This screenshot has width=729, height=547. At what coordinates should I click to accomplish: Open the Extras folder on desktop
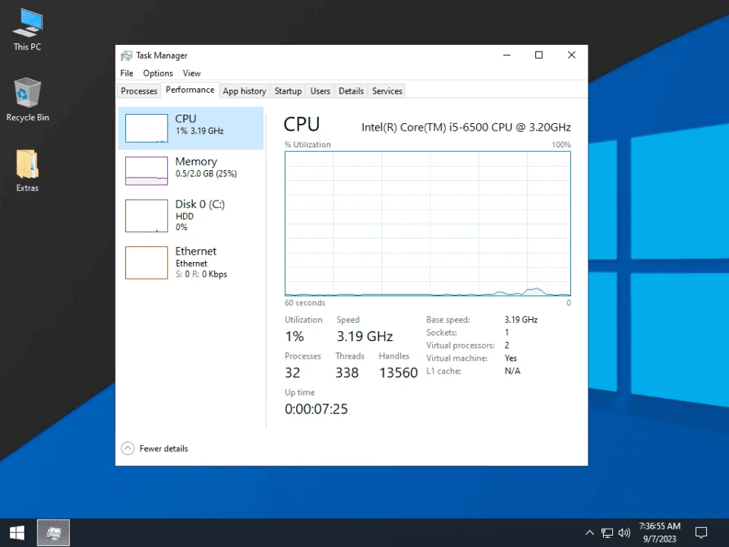(x=27, y=171)
